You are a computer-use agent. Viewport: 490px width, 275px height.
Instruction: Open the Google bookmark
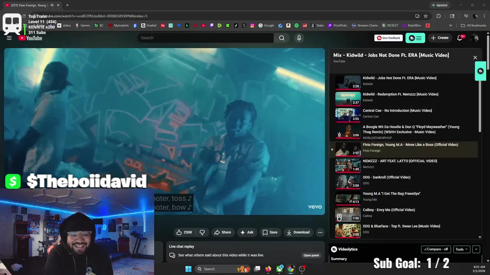point(266,26)
